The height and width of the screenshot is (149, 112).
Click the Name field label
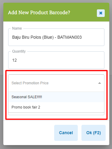click(x=17, y=28)
